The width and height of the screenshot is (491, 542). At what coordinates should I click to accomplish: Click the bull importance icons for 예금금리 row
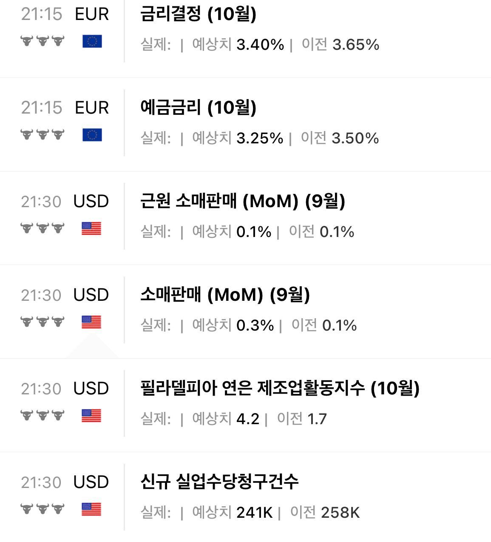point(43,135)
